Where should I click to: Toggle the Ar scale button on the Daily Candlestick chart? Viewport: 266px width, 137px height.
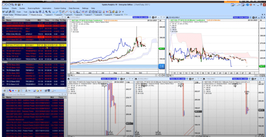[x=160, y=20]
